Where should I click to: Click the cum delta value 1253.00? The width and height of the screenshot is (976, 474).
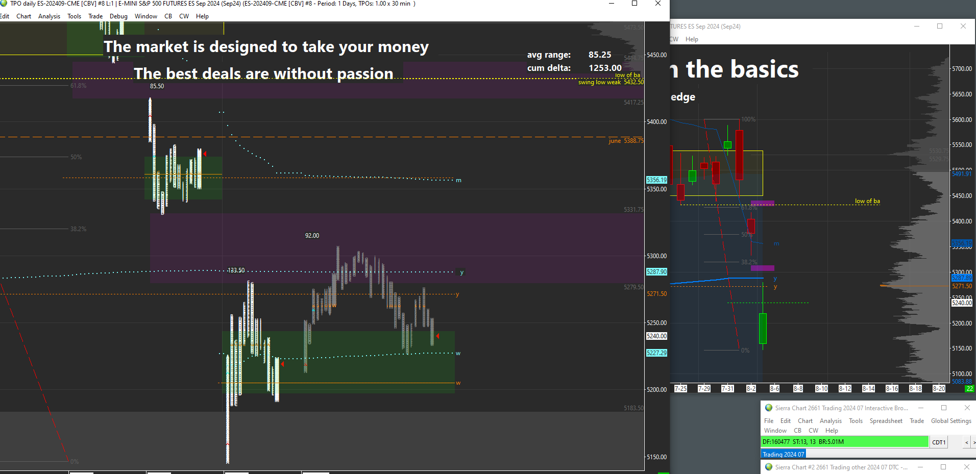tap(605, 68)
